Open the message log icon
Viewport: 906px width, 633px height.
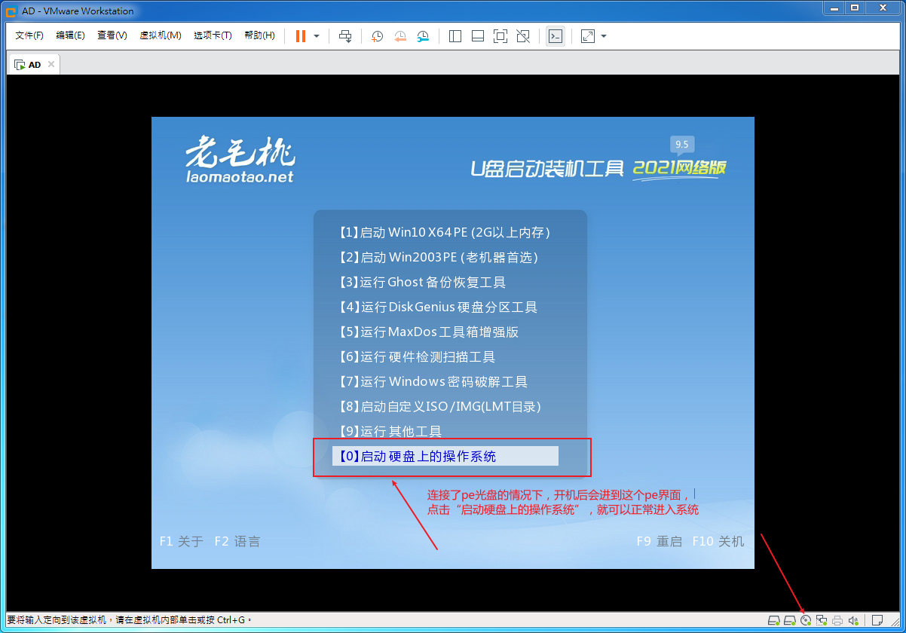pyautogui.click(x=877, y=620)
